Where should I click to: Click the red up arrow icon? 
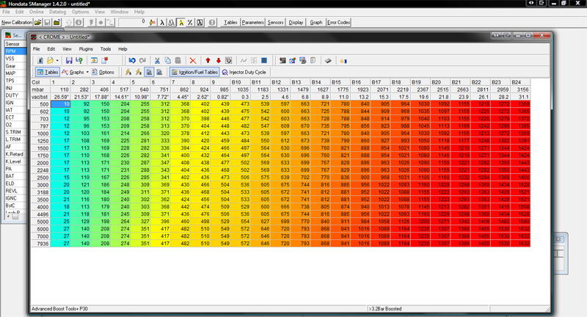(x=208, y=60)
